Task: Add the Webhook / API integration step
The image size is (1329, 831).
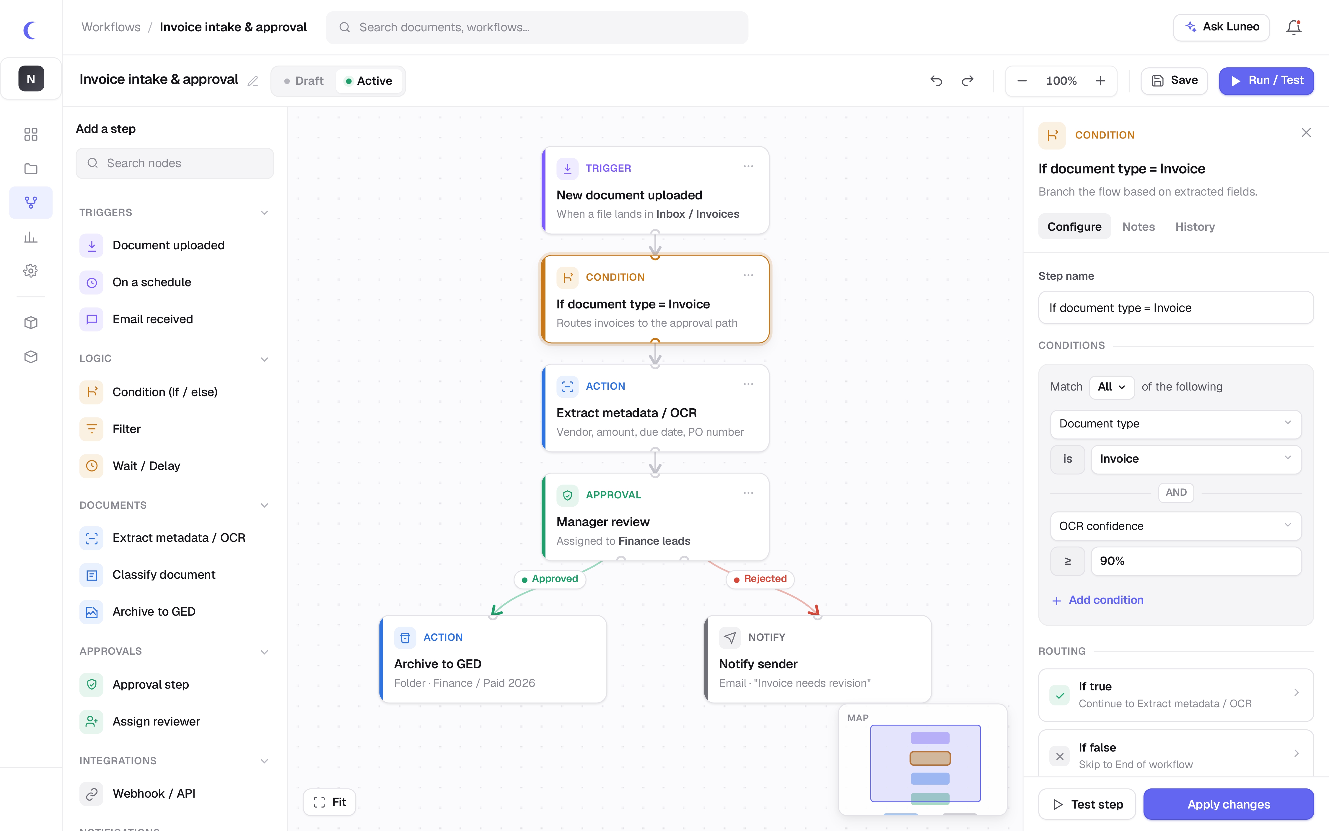Action: 175,793
